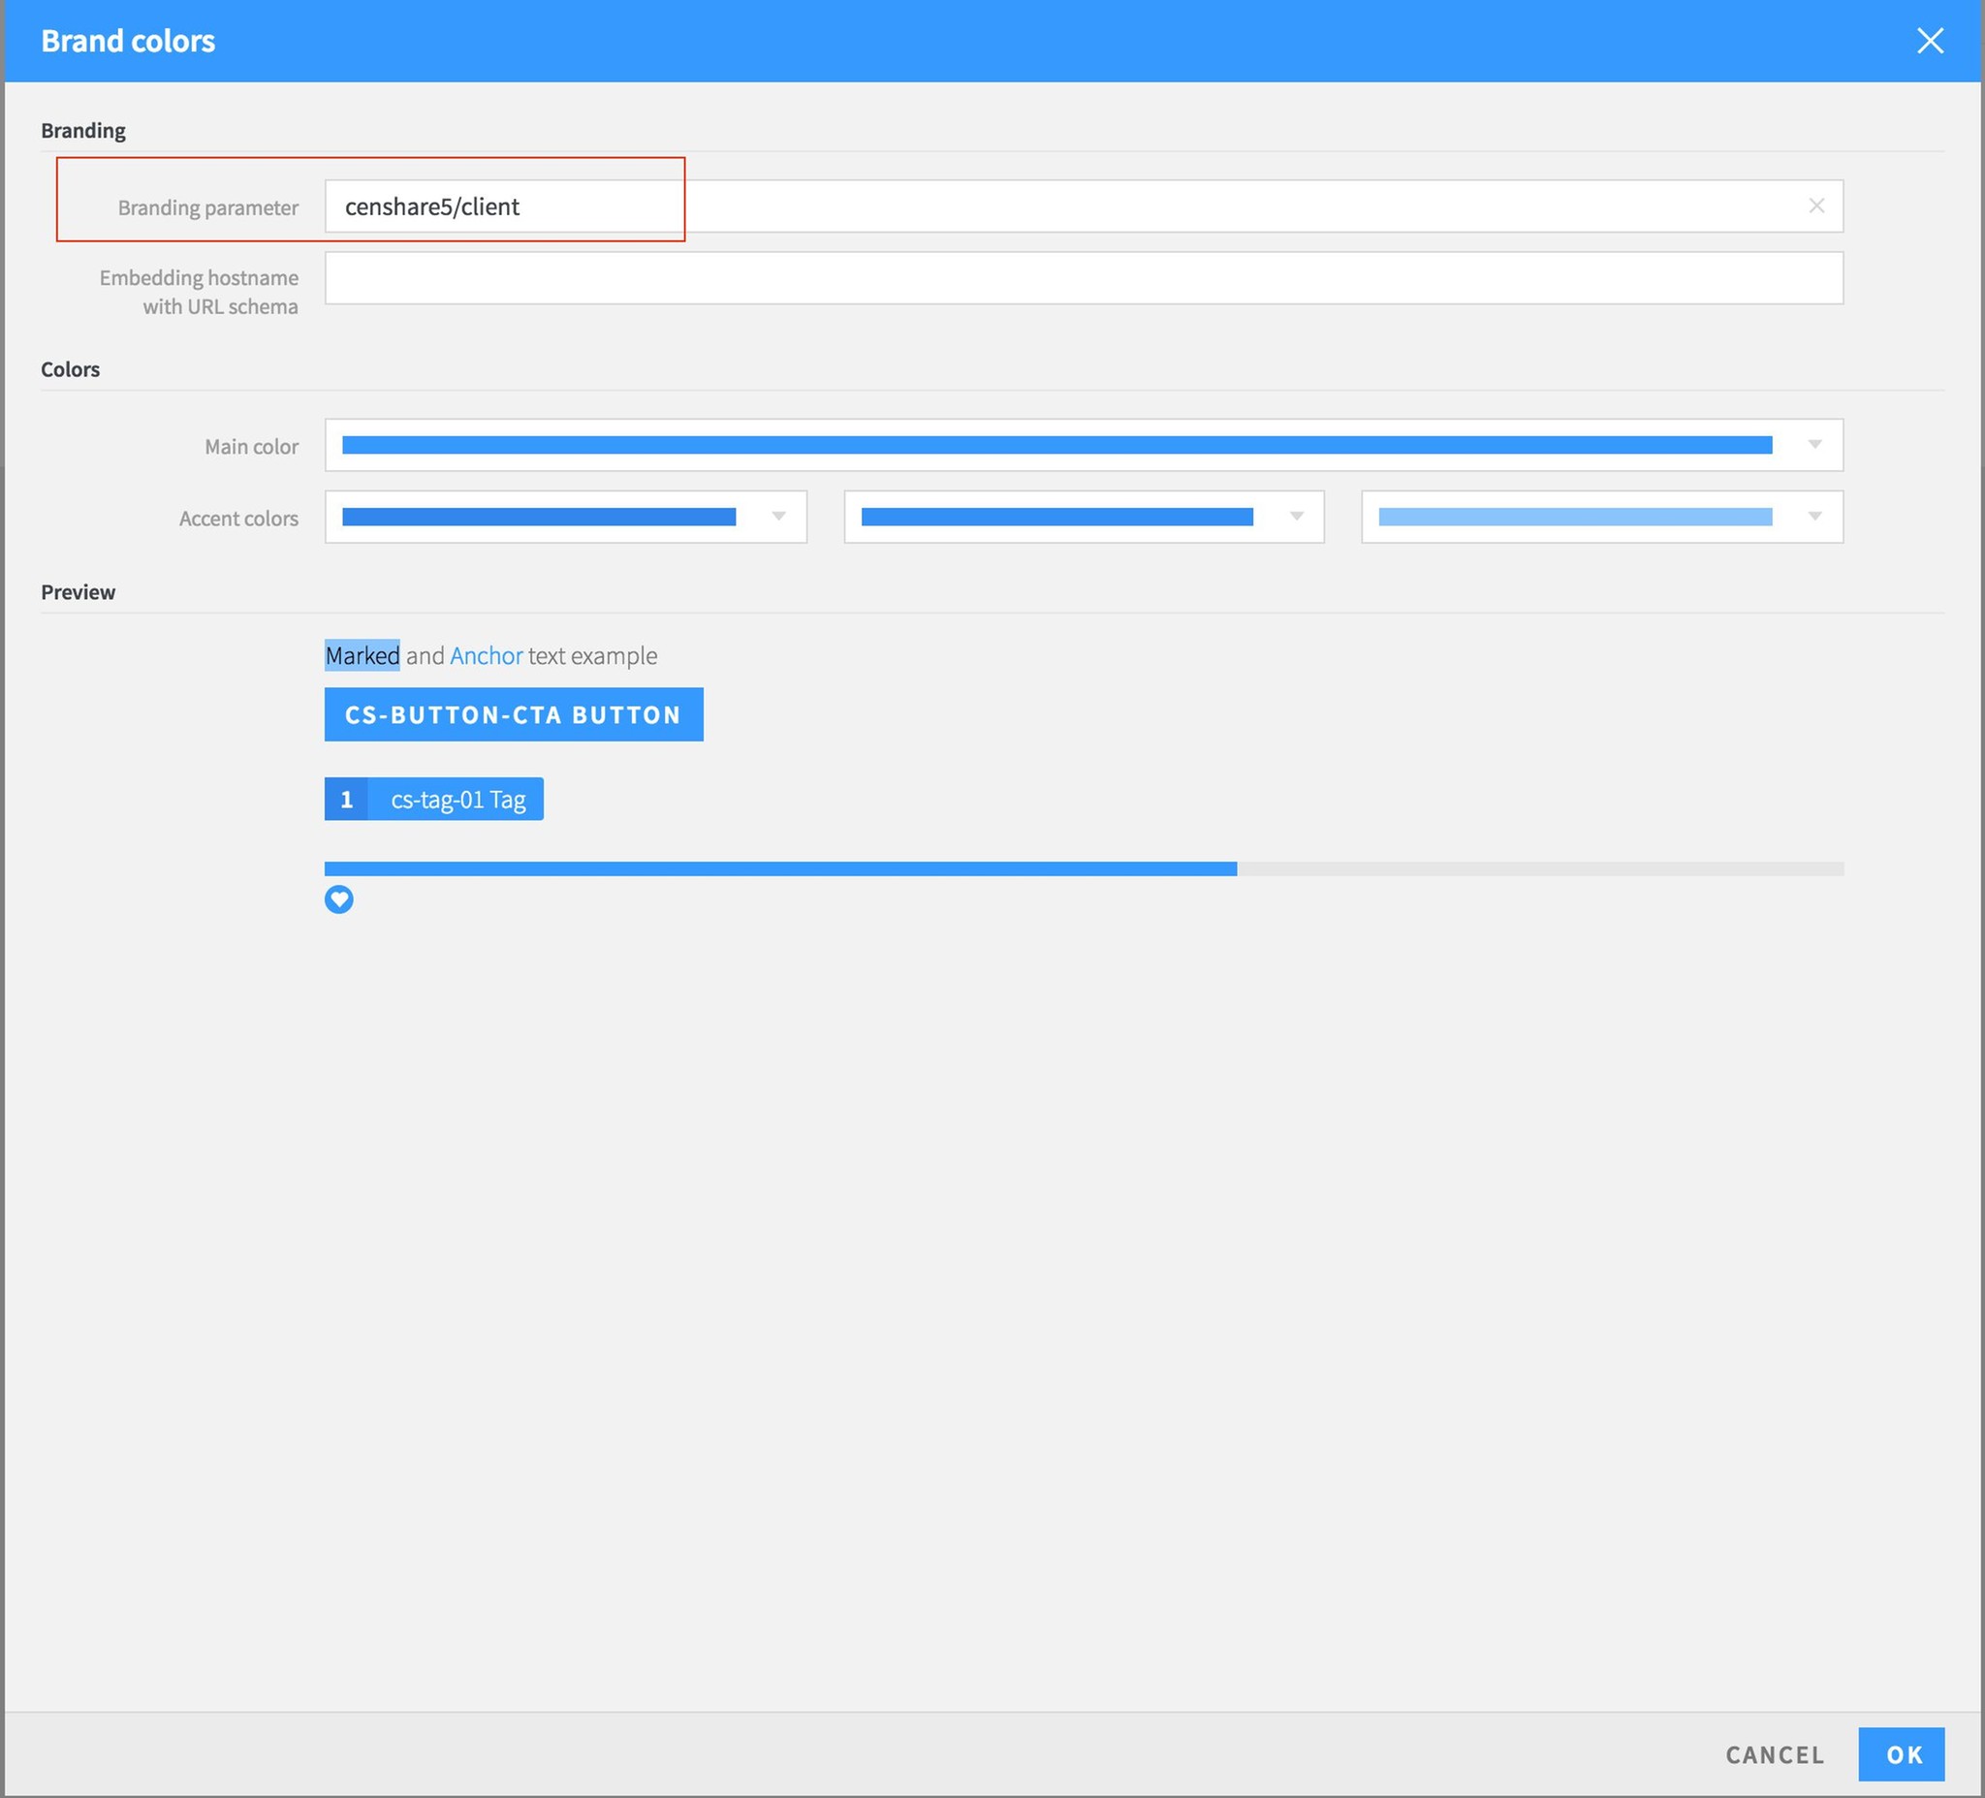
Task: Click the heart icon in preview
Action: pyautogui.click(x=338, y=899)
